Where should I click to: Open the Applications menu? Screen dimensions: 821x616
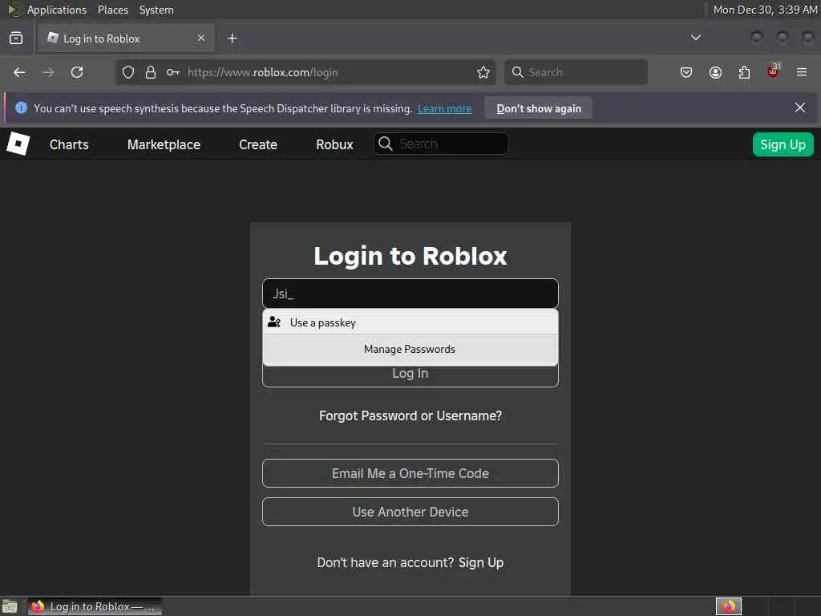click(57, 10)
